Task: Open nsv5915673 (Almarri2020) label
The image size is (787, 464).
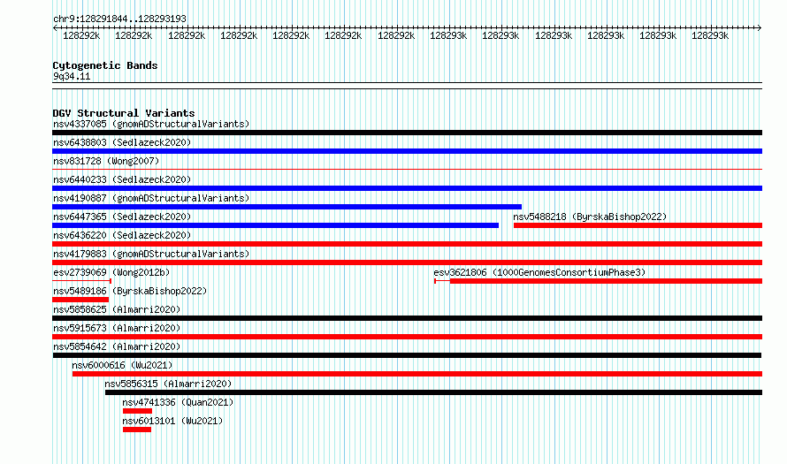Action: pyautogui.click(x=117, y=328)
